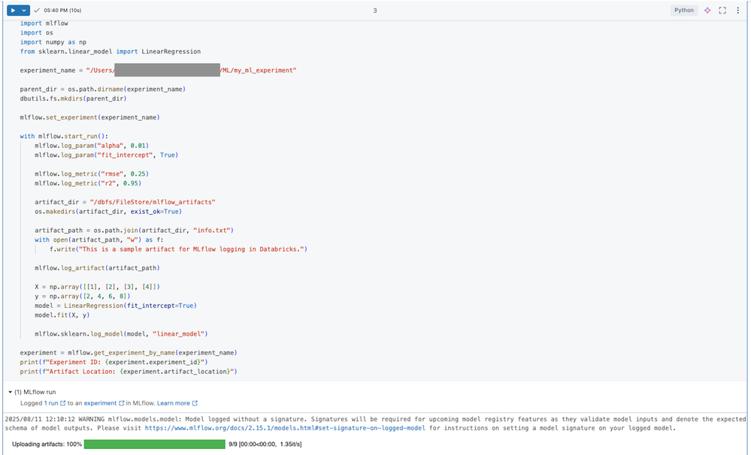
Task: Click the 'import mlflow' code line
Action: pyautogui.click(x=44, y=23)
